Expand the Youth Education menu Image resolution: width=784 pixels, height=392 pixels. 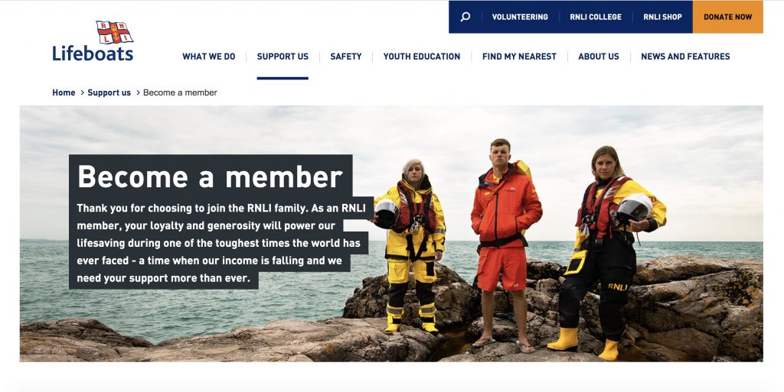[422, 57]
